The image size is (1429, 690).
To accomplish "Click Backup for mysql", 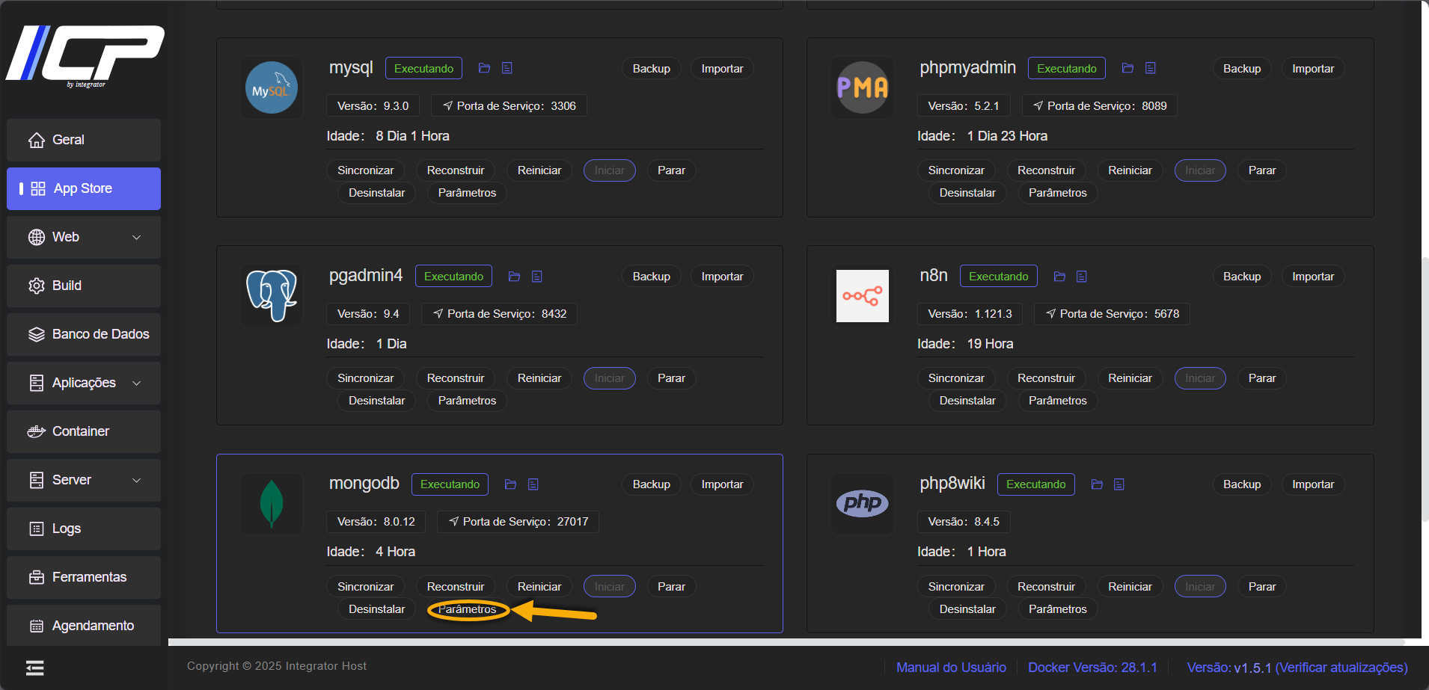I will (652, 68).
